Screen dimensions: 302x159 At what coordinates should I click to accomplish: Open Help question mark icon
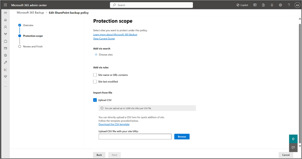[x=289, y=5]
